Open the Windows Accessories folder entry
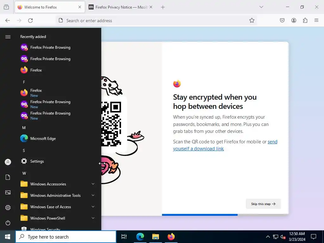 (x=58, y=184)
